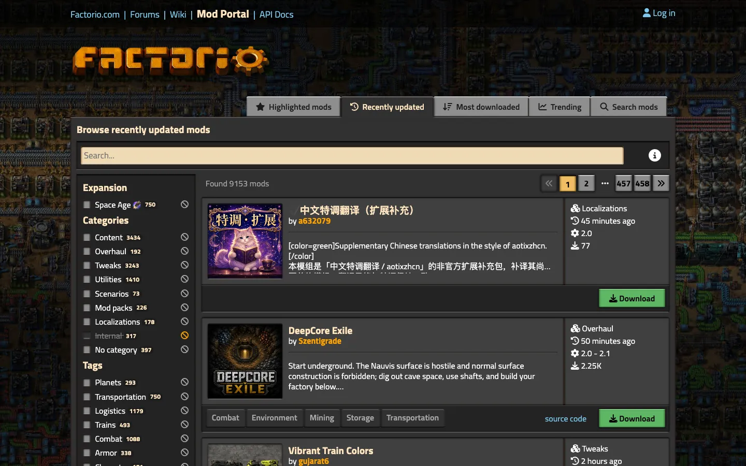This screenshot has height=466, width=746.
Task: Open the Wiki link
Action: coord(178,14)
